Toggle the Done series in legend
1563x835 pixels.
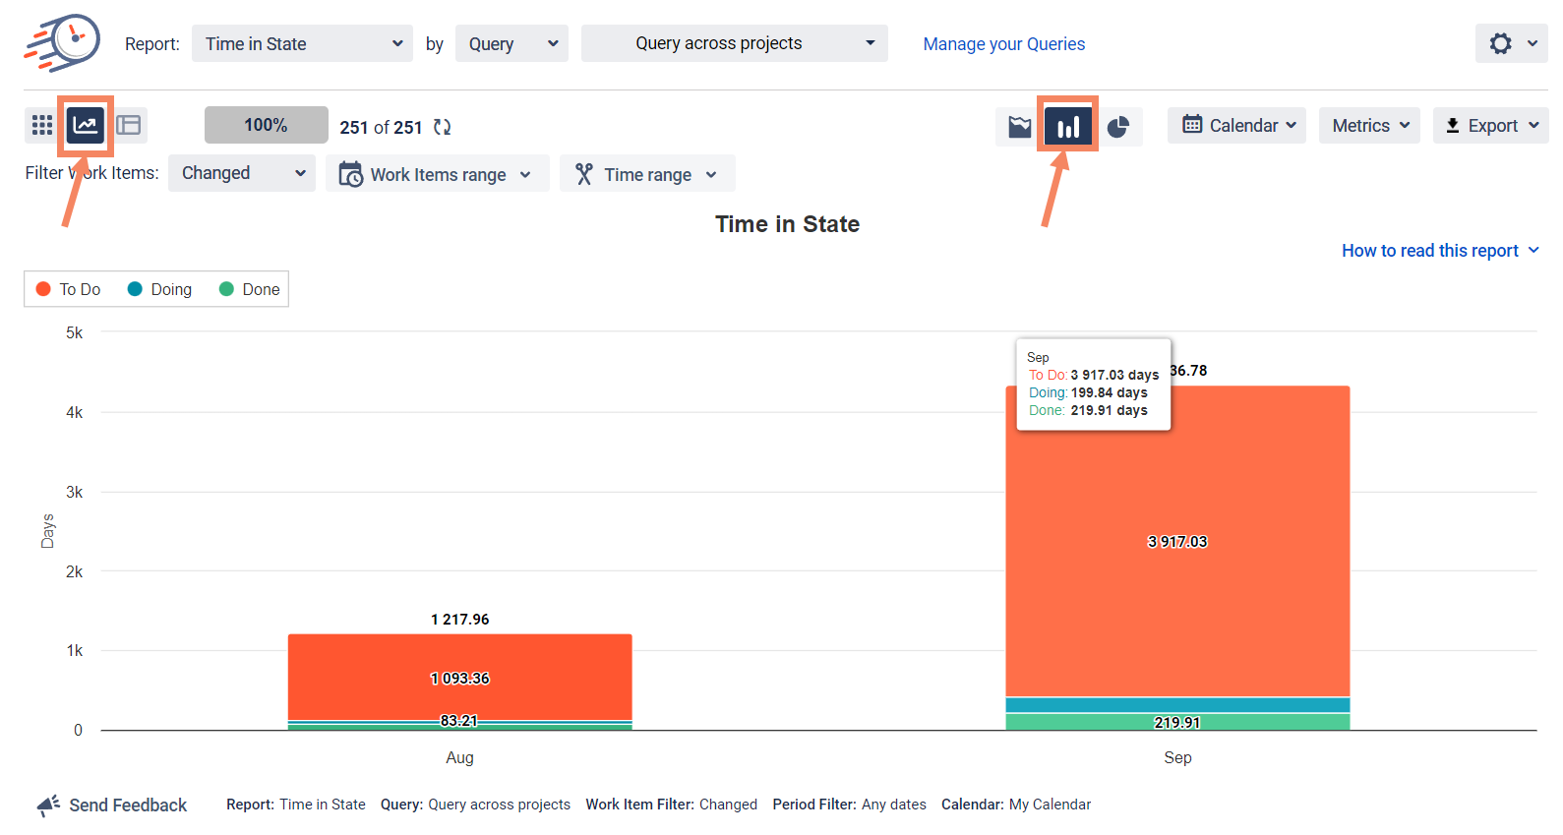pos(250,289)
